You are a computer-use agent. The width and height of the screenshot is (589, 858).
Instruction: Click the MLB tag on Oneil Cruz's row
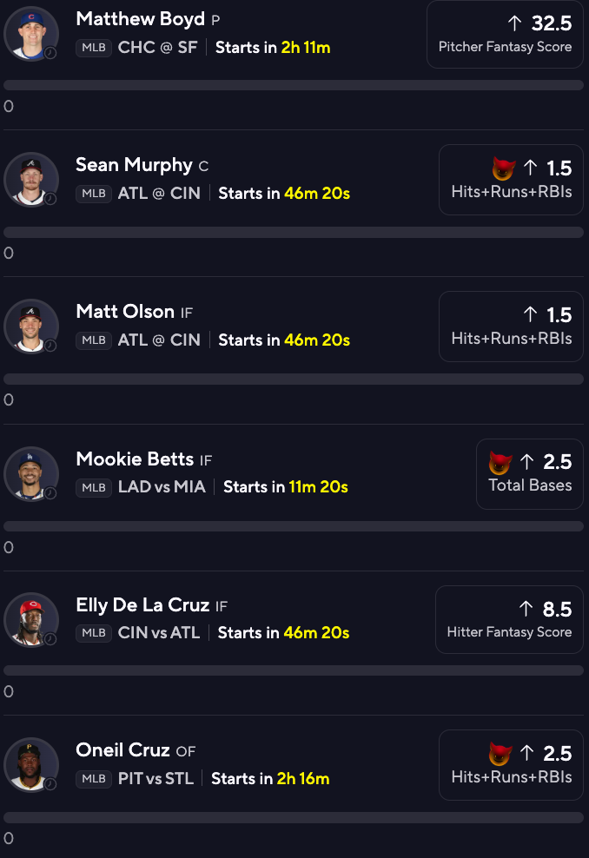click(x=94, y=779)
